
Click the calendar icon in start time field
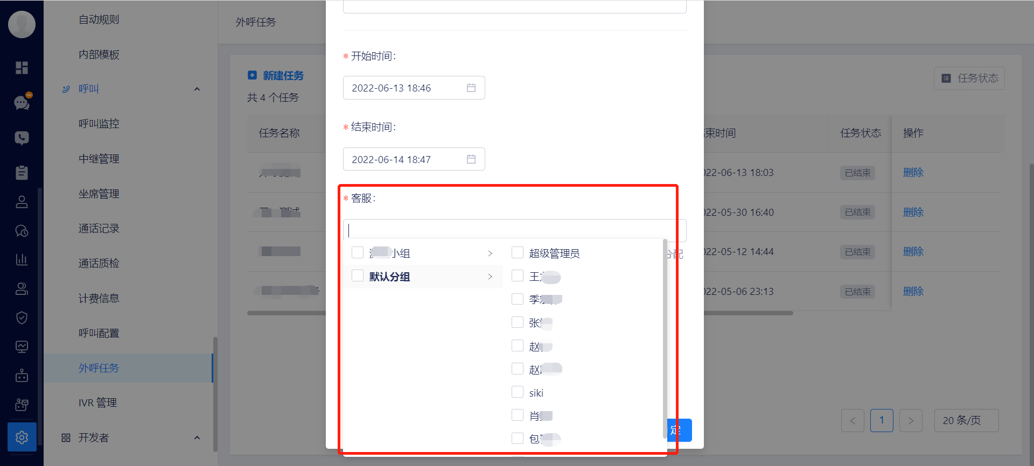pos(471,88)
